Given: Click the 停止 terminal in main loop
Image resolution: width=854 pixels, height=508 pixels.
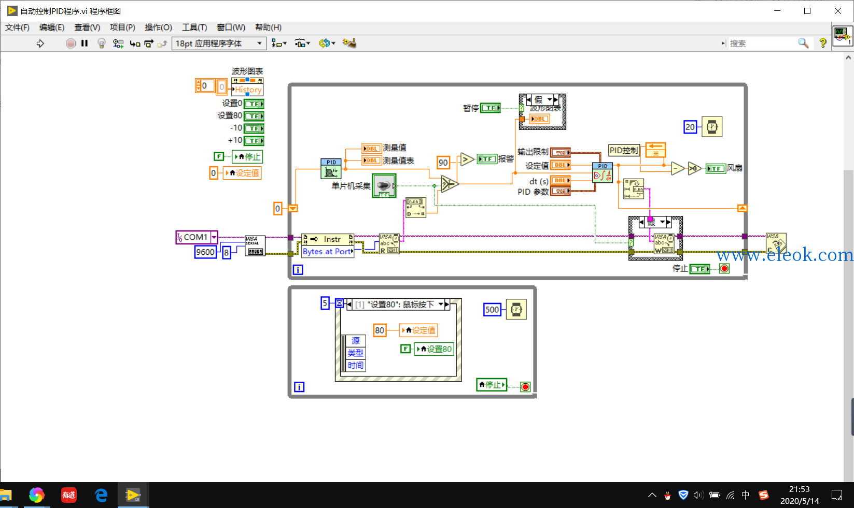Looking at the screenshot, I should coord(699,269).
